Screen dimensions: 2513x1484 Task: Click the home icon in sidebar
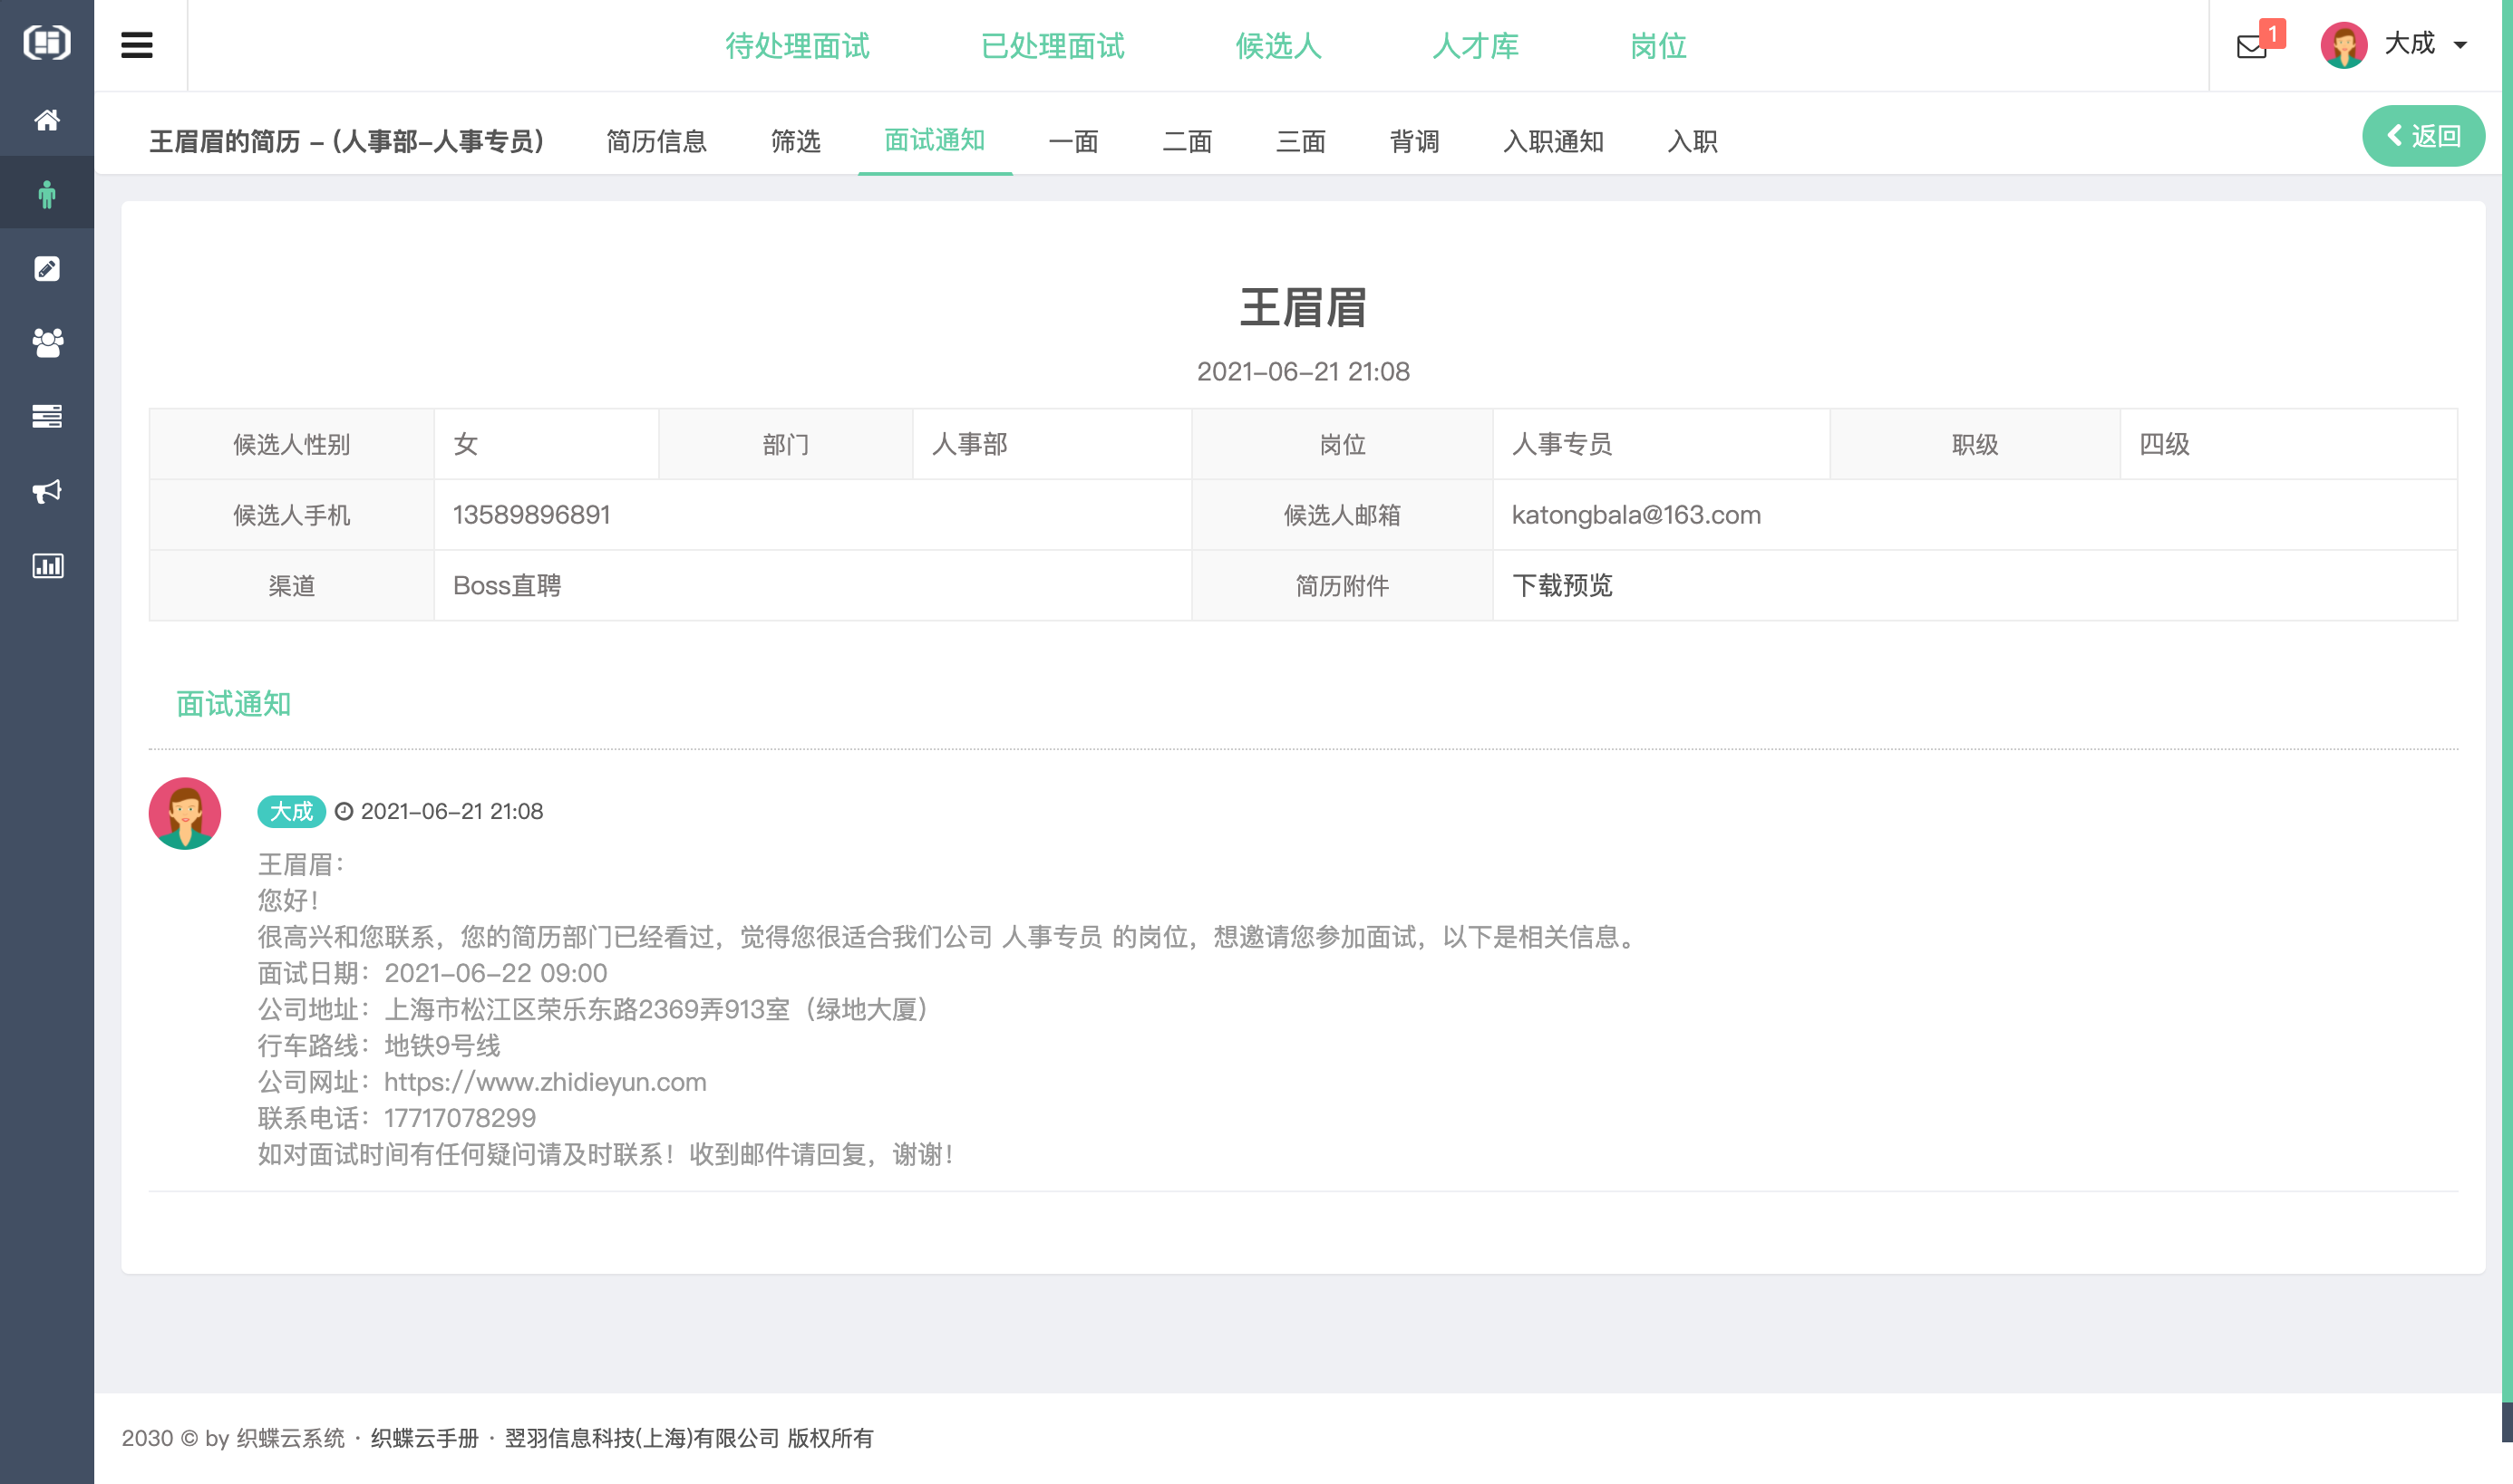[x=47, y=120]
